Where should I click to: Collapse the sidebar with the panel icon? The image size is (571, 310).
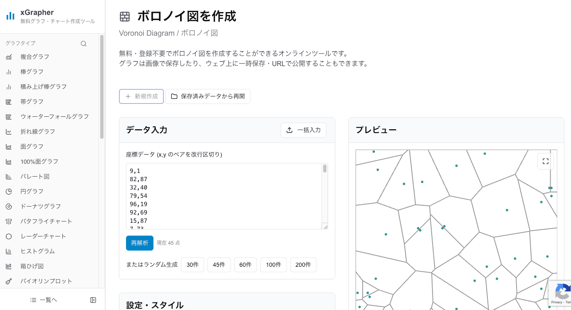coord(93,300)
